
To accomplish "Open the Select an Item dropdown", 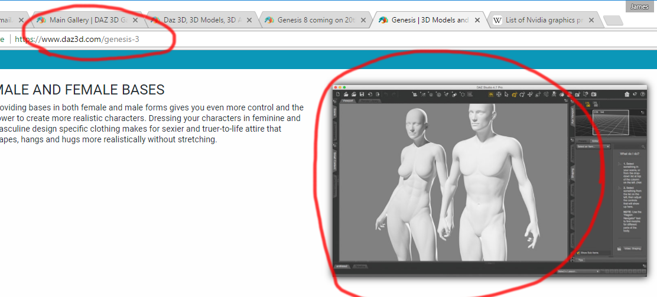I will (x=593, y=146).
